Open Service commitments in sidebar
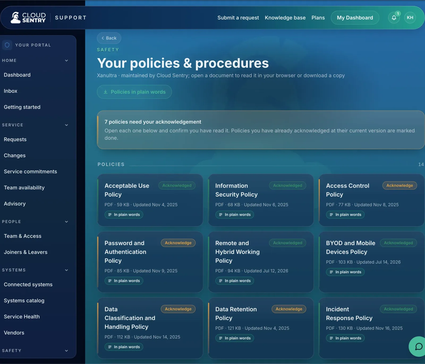The height and width of the screenshot is (364, 425). (x=30, y=172)
